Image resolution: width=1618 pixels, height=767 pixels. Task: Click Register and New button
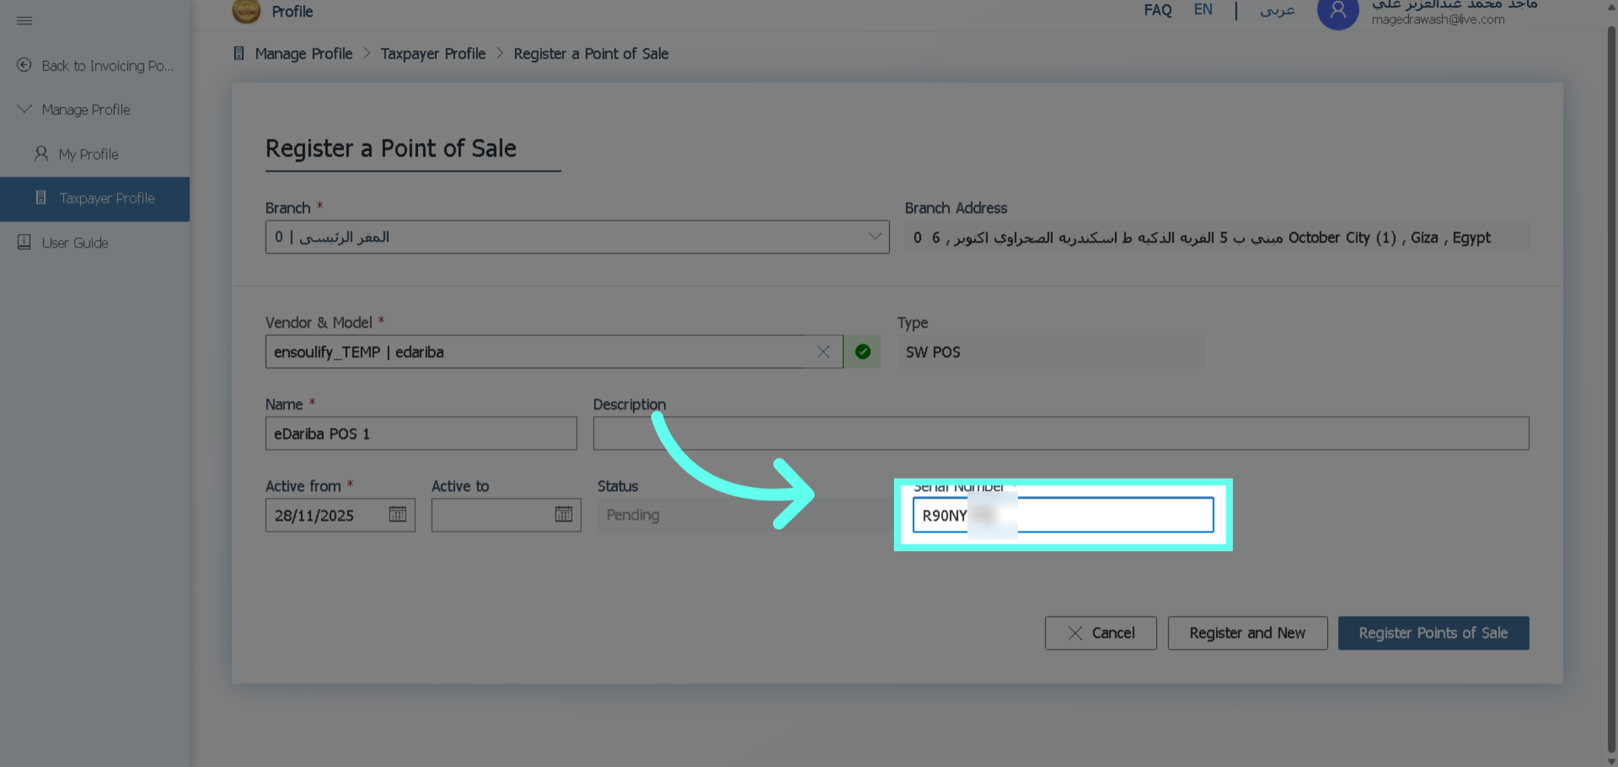pos(1247,633)
